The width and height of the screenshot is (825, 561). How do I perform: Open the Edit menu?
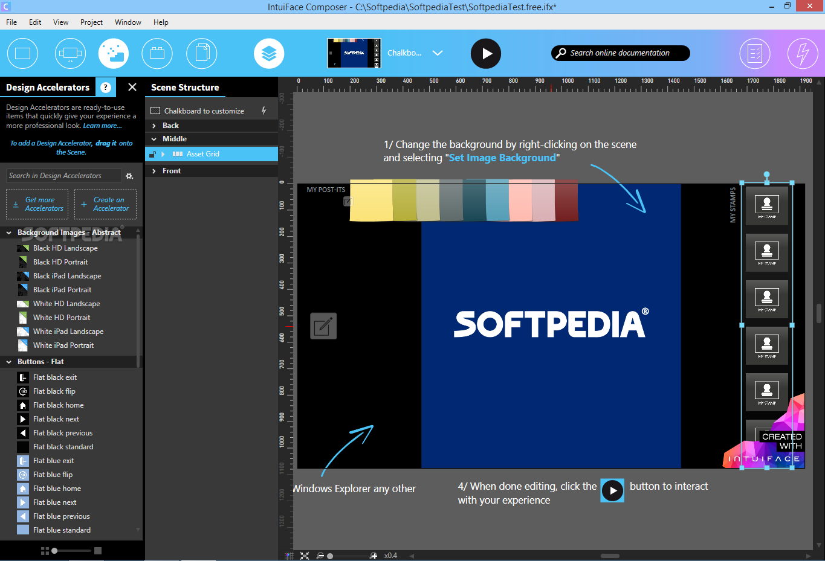35,22
